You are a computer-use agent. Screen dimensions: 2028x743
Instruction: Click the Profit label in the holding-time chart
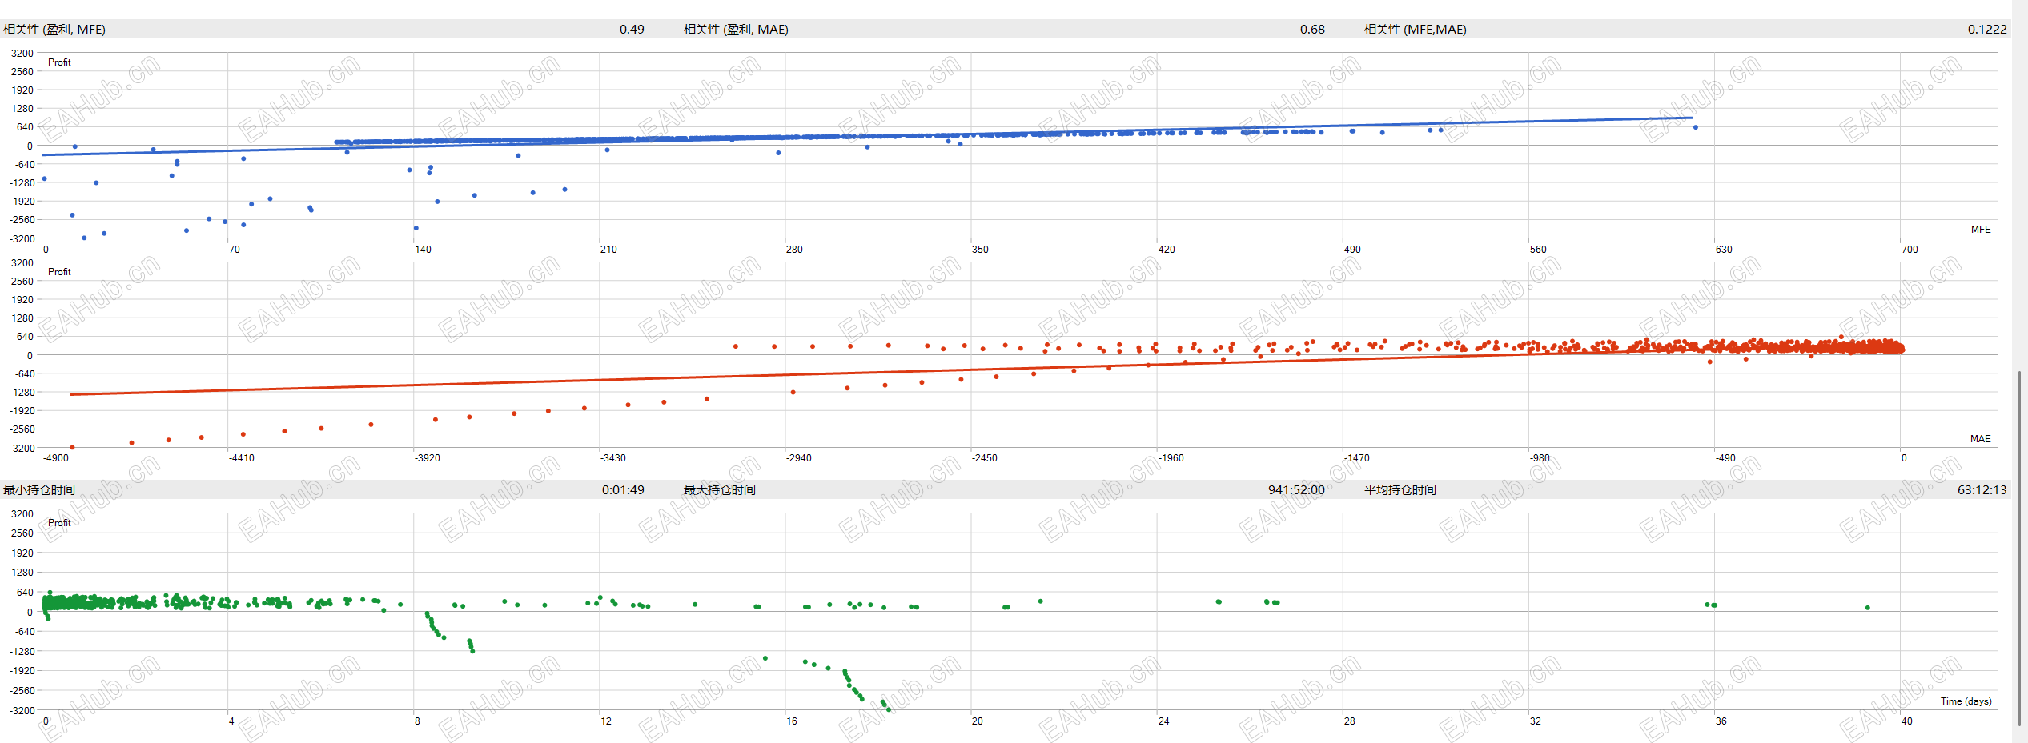pos(59,523)
